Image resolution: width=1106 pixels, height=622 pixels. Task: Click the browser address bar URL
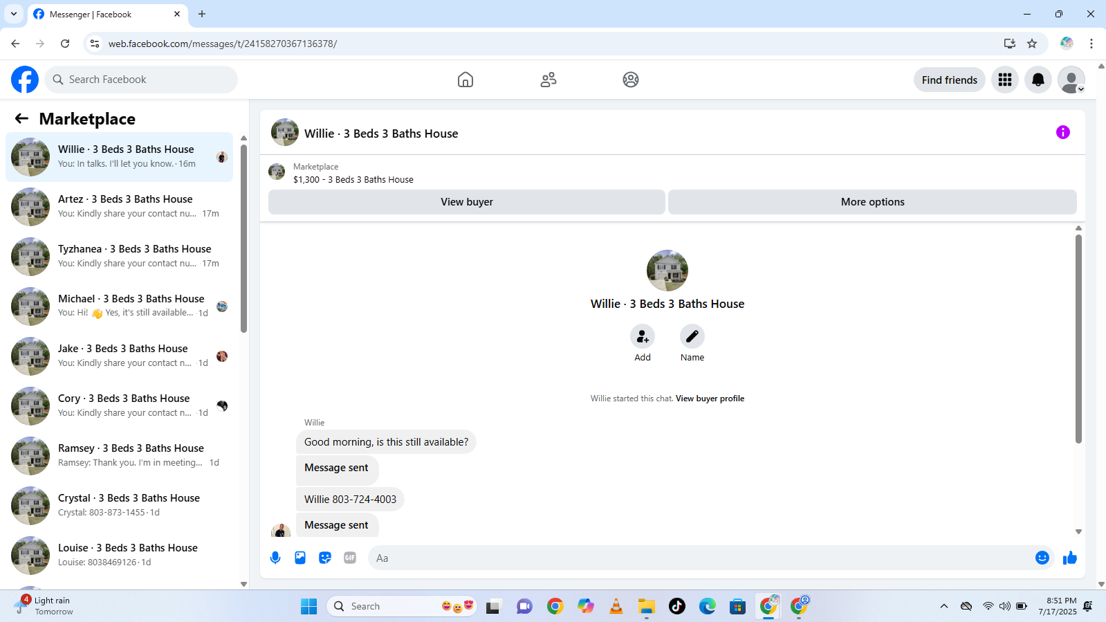point(223,44)
